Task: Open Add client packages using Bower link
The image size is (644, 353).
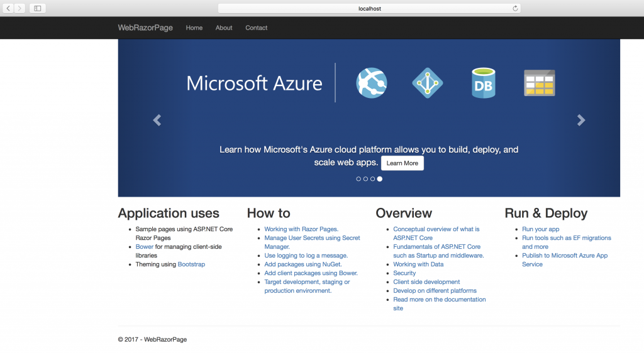Action: [x=311, y=273]
